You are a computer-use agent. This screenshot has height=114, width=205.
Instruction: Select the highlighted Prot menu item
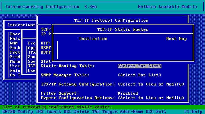tap(15, 52)
